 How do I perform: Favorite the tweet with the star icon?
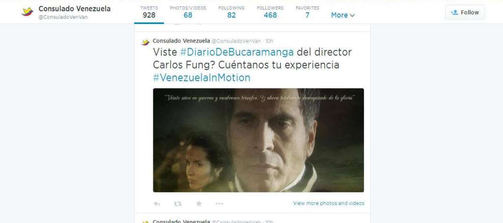pyautogui.click(x=199, y=203)
